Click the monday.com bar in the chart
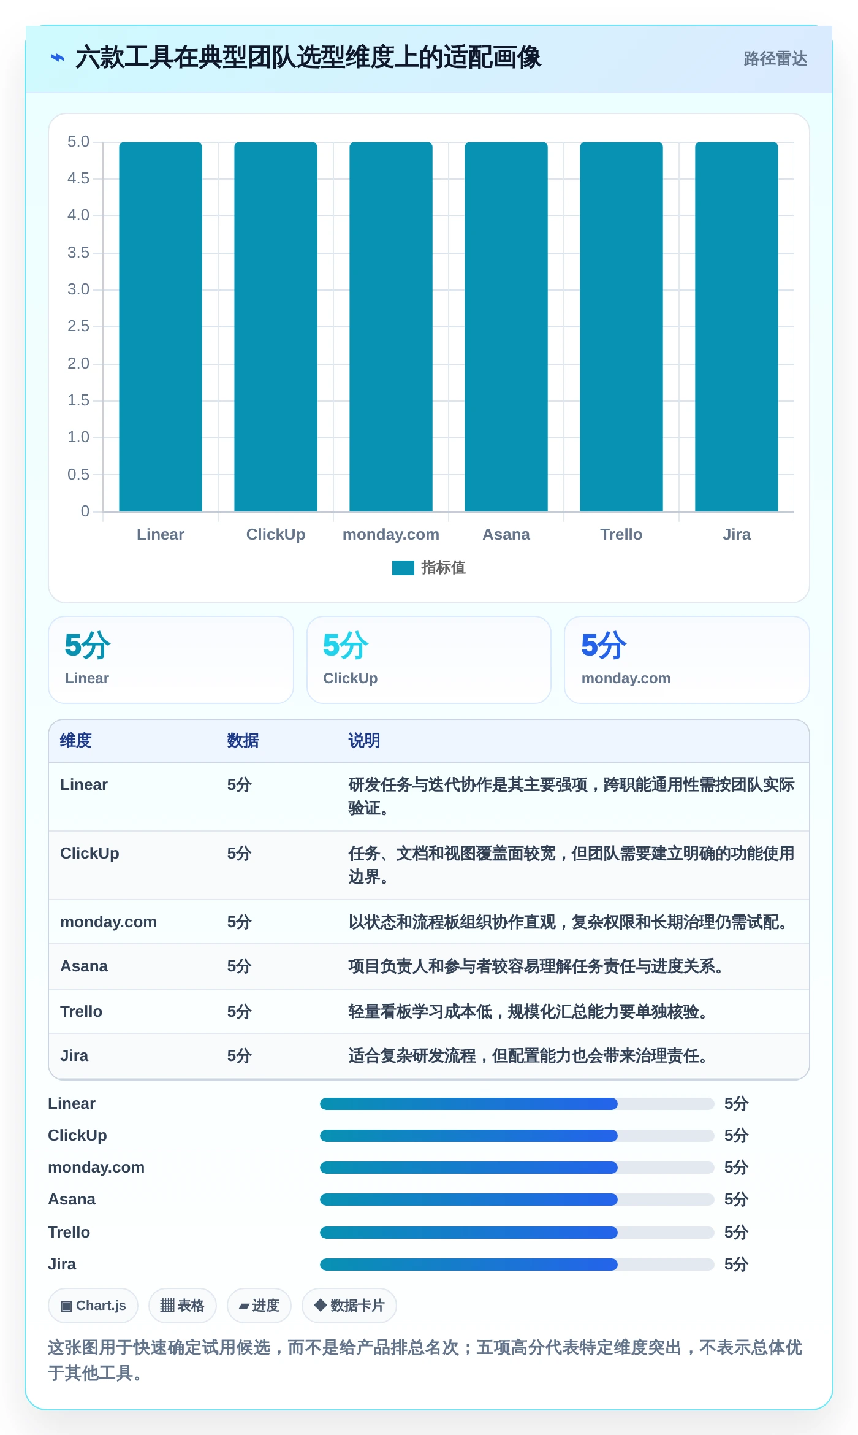The width and height of the screenshot is (858, 1435). click(x=391, y=327)
